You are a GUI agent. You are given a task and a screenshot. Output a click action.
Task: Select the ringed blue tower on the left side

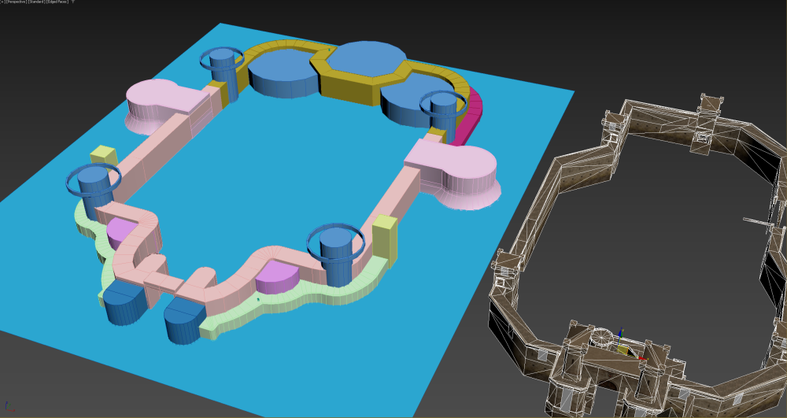(94, 193)
